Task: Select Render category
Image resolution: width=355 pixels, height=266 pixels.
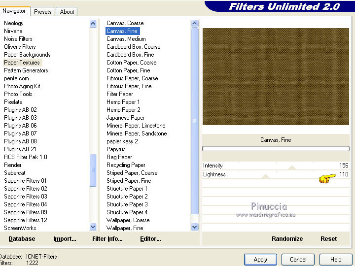Action: (x=13, y=165)
